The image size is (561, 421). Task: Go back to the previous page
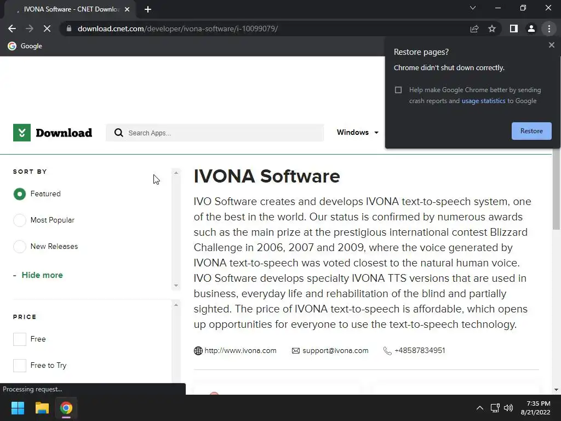click(12, 29)
